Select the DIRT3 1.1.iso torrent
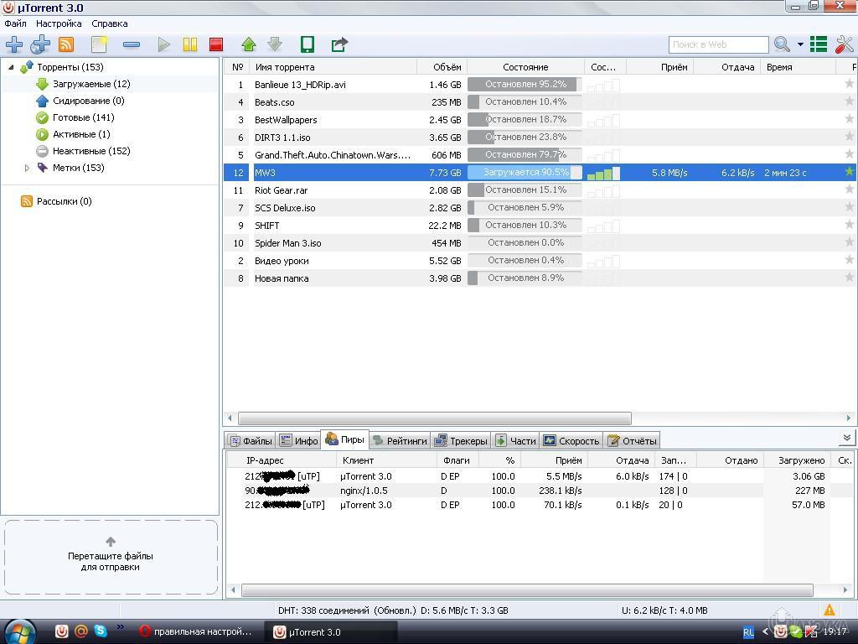Viewport: 858px width, 644px height. pos(540,138)
